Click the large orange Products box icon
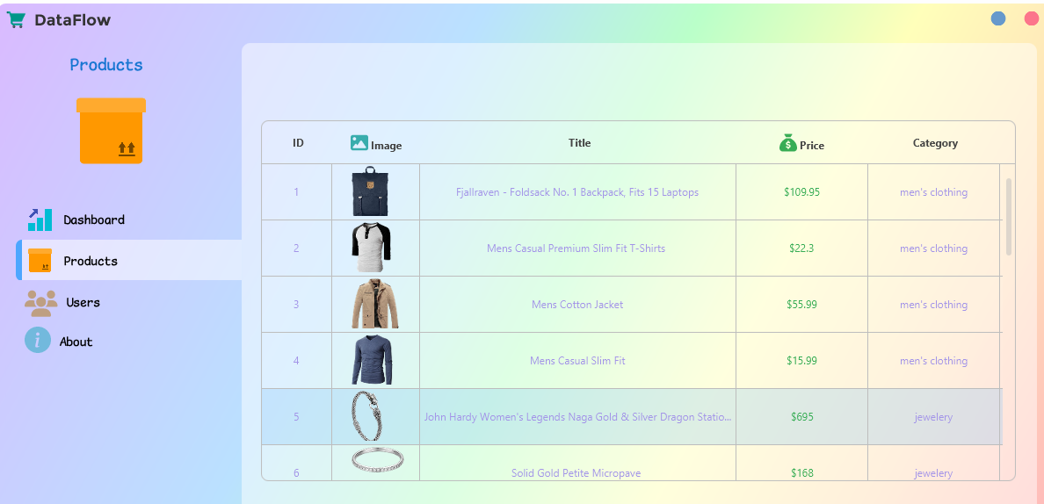1044x504 pixels. tap(111, 131)
